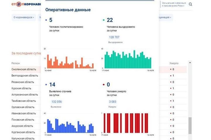
Task: Open the 'О коронавирусе' dropdown menu
Action: [23, 17]
